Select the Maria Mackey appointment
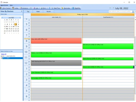Screen dimensions: 136x102 [108, 59]
